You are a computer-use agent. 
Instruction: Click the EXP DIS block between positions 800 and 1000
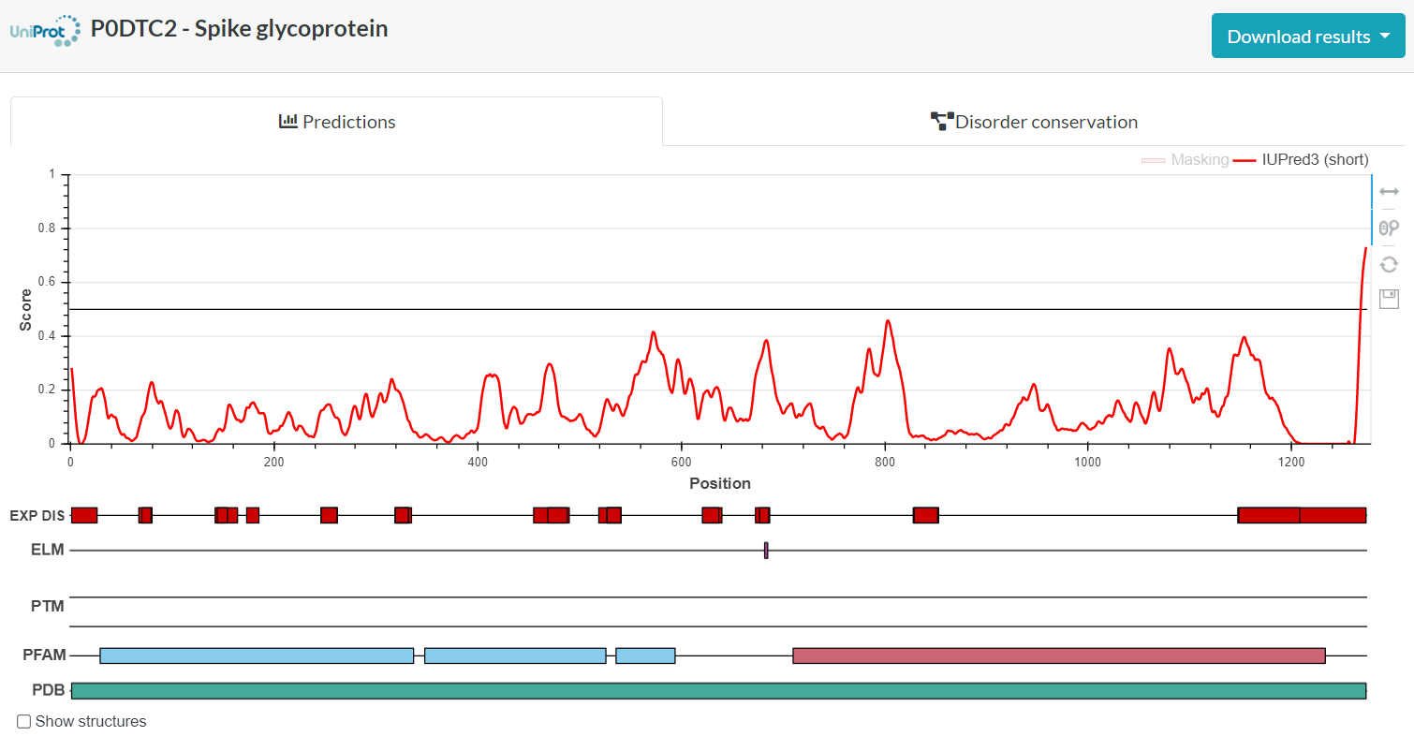click(x=926, y=515)
